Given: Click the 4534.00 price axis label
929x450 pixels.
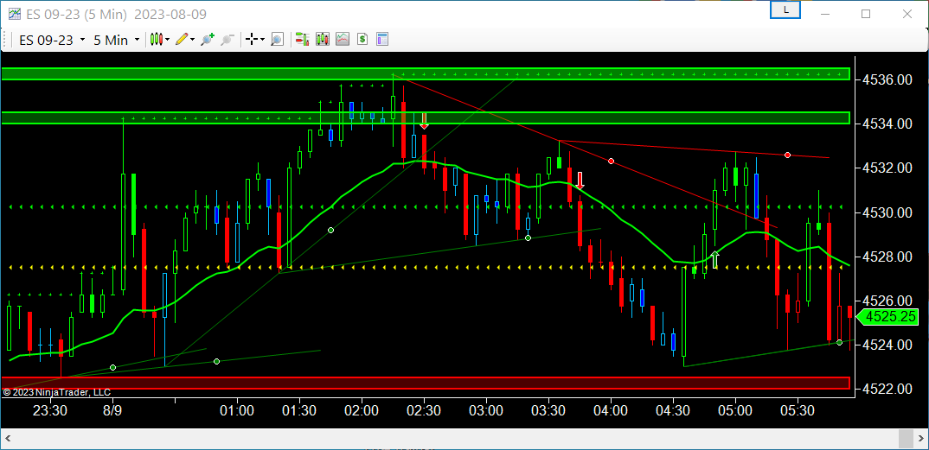Looking at the screenshot, I should [x=887, y=124].
